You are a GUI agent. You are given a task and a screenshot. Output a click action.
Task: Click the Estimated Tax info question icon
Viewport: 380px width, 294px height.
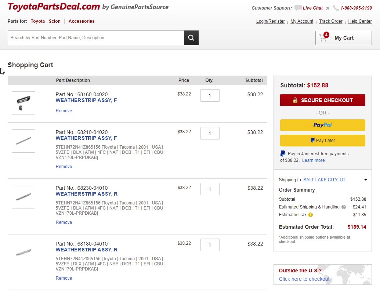point(311,215)
